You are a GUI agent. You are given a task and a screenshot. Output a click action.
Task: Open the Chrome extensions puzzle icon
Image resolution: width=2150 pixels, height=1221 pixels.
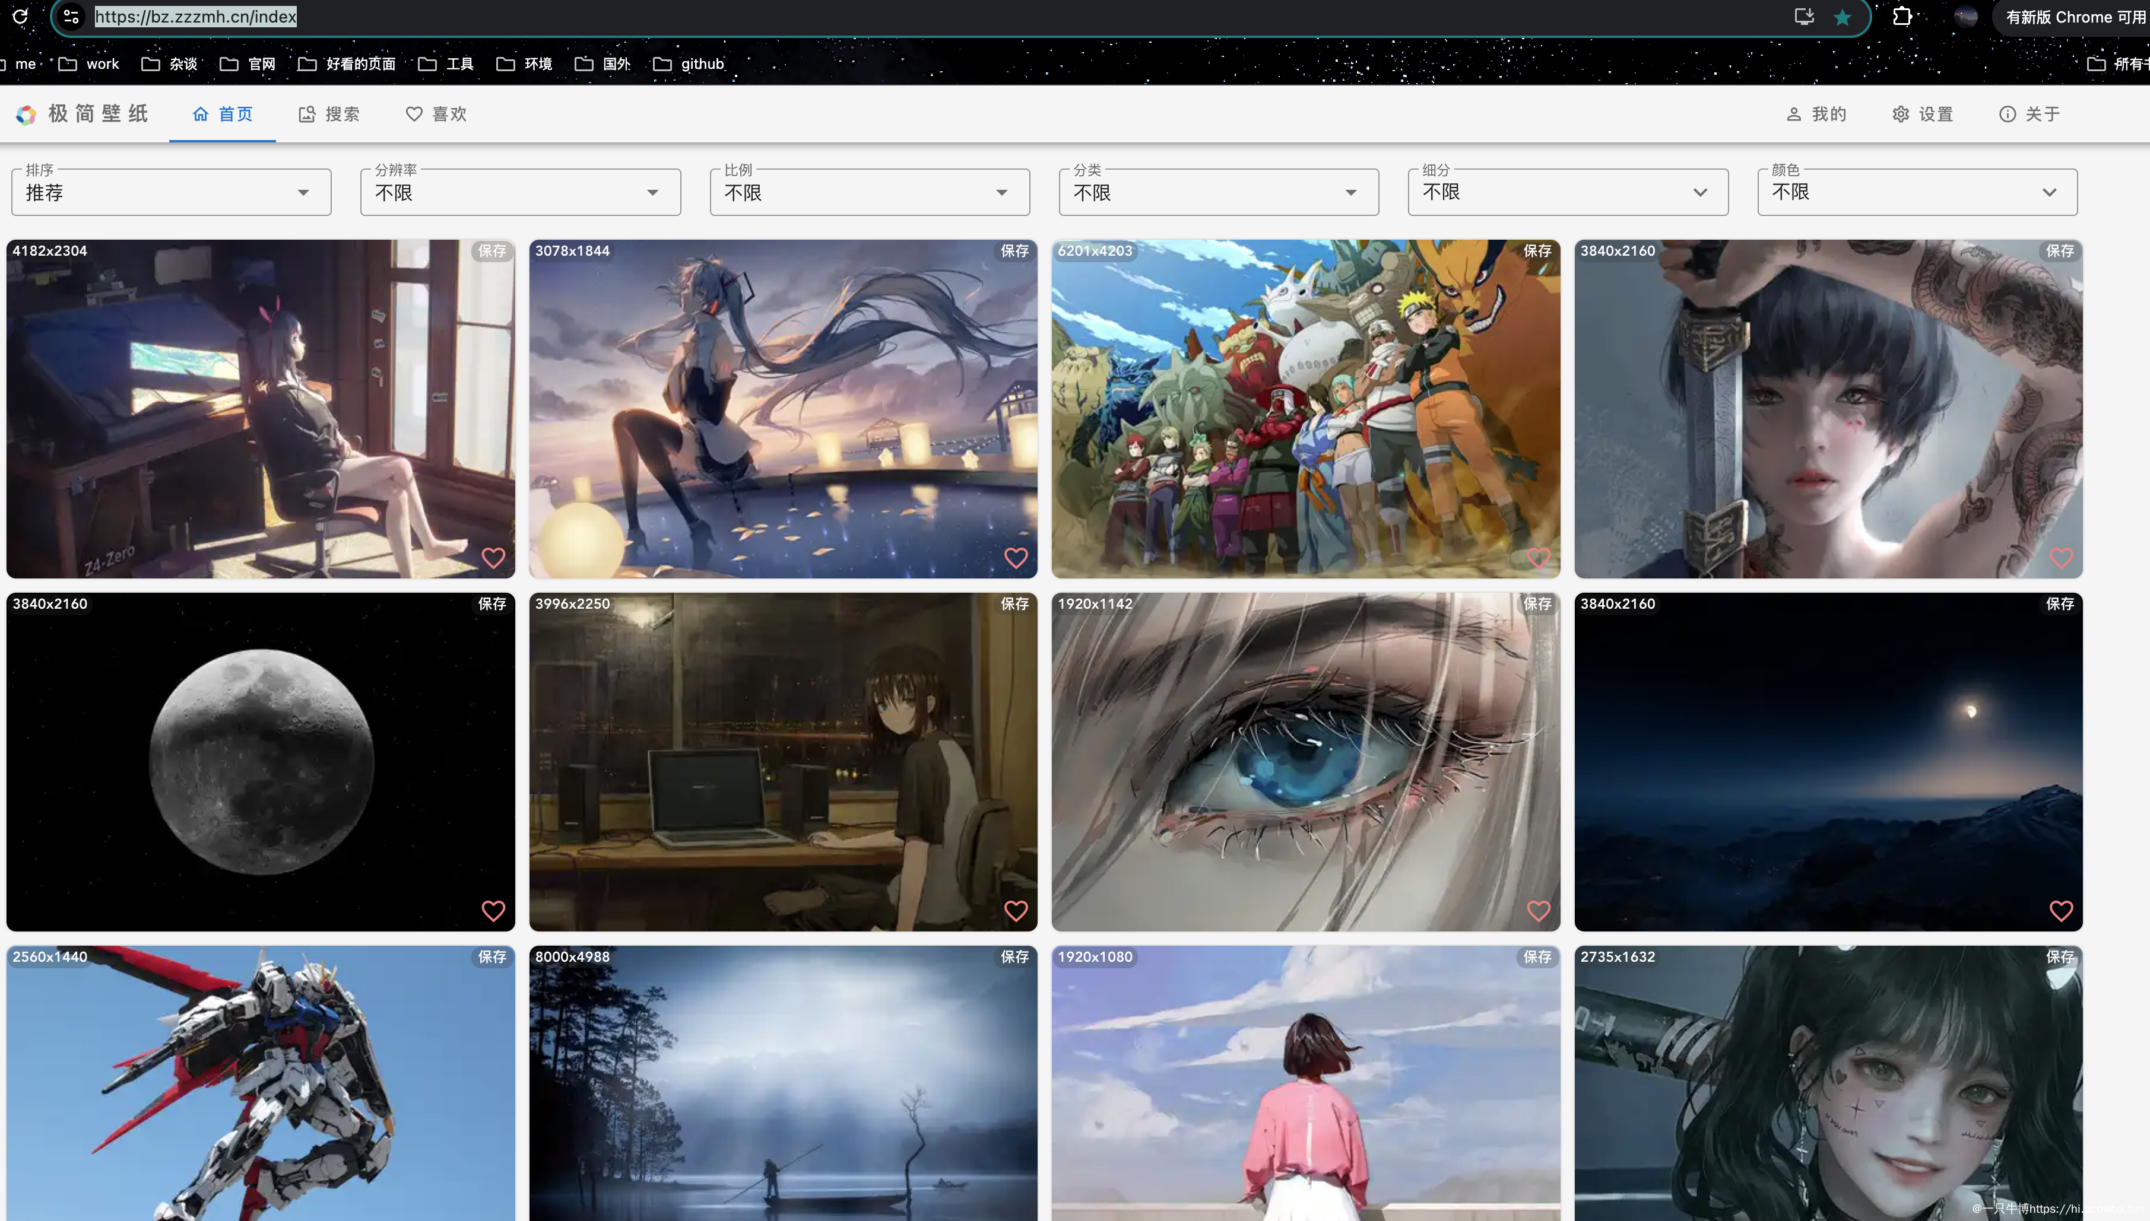tap(1902, 17)
